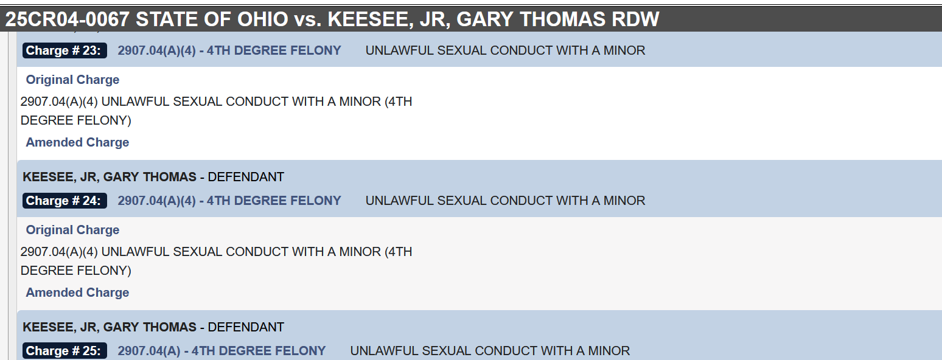Select Original Charge heading under Charge 24

[72, 230]
